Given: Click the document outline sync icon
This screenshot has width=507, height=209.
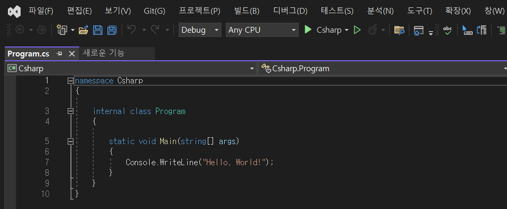Looking at the screenshot, I should pyautogui.click(x=482, y=31).
